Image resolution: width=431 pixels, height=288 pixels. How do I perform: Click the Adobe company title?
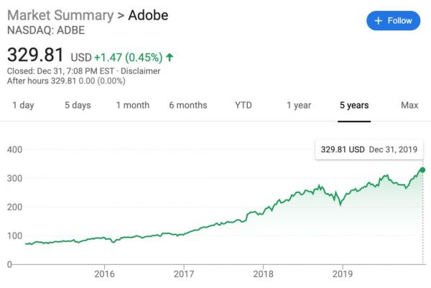[148, 15]
